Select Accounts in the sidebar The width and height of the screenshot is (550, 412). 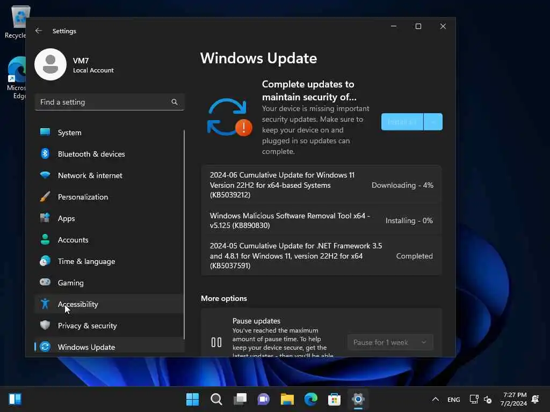tap(110, 240)
